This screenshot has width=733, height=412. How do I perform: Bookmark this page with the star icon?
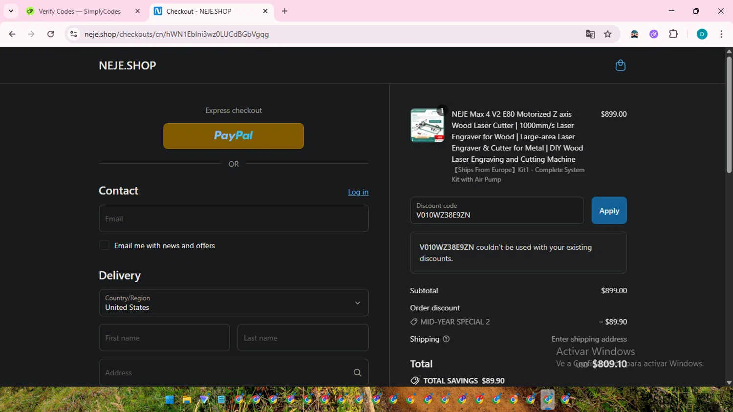608,34
